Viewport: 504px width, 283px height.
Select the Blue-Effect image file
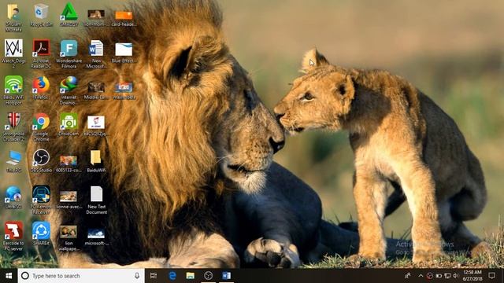pos(124,53)
